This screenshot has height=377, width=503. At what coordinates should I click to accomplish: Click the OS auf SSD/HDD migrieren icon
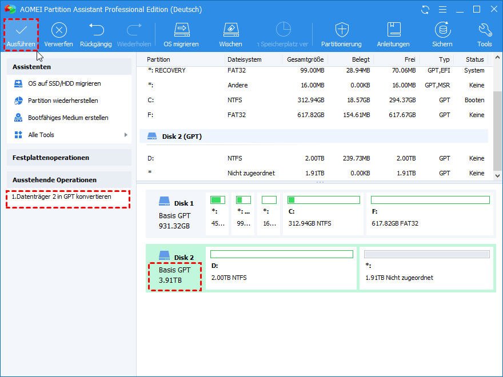click(18, 83)
